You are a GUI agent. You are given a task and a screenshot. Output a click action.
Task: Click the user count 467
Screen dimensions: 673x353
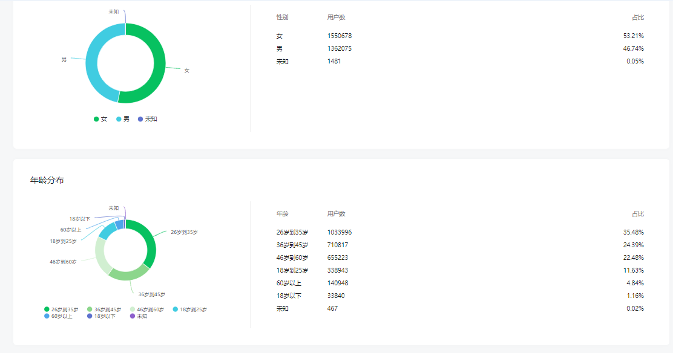click(333, 308)
